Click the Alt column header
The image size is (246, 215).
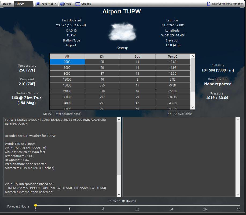tap(67, 56)
